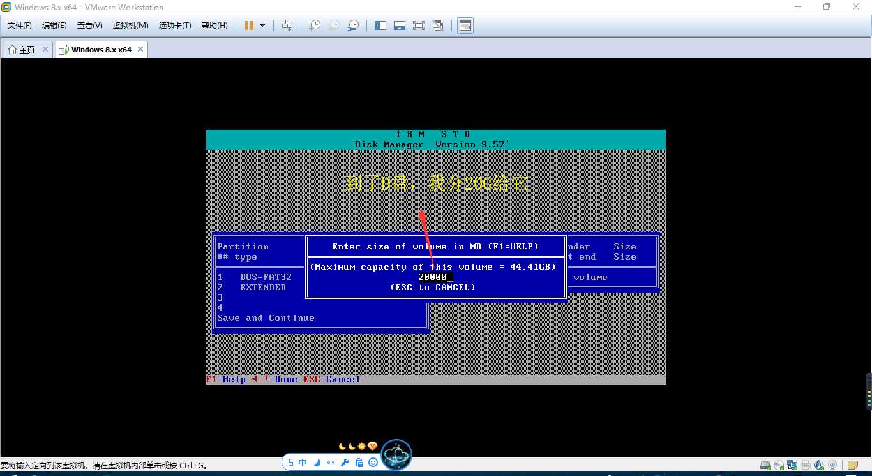
Task: Click the VMware Workstation title bar icon
Action: pyautogui.click(x=6, y=7)
